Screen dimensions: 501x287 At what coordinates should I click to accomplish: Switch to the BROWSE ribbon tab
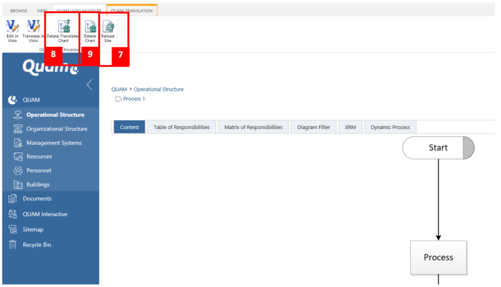coord(19,11)
